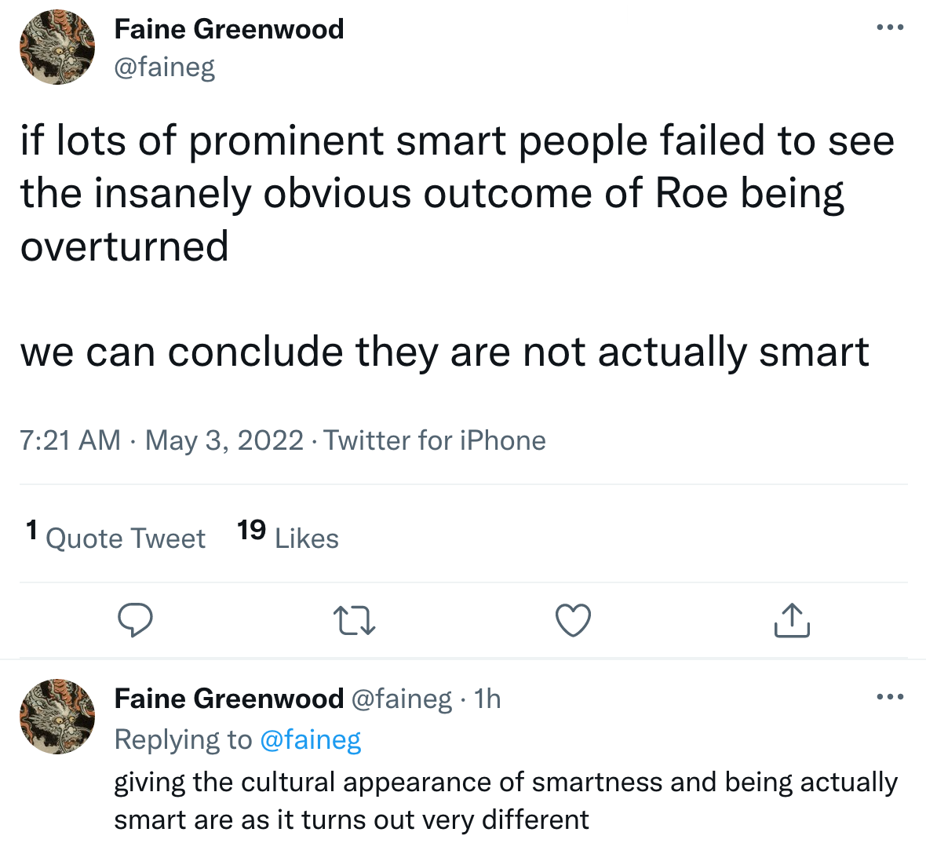The image size is (926, 865).
Task: Click the reply tweet's profile avatar
Action: 57,717
